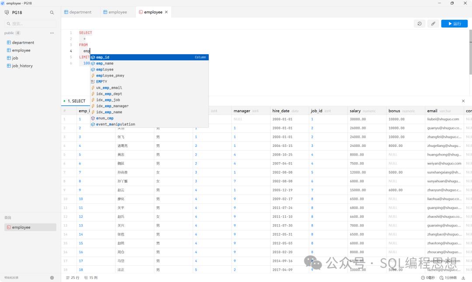472x282 pixels.
Task: Click the search magnifier icon beside PG18
Action: pyautogui.click(x=52, y=13)
